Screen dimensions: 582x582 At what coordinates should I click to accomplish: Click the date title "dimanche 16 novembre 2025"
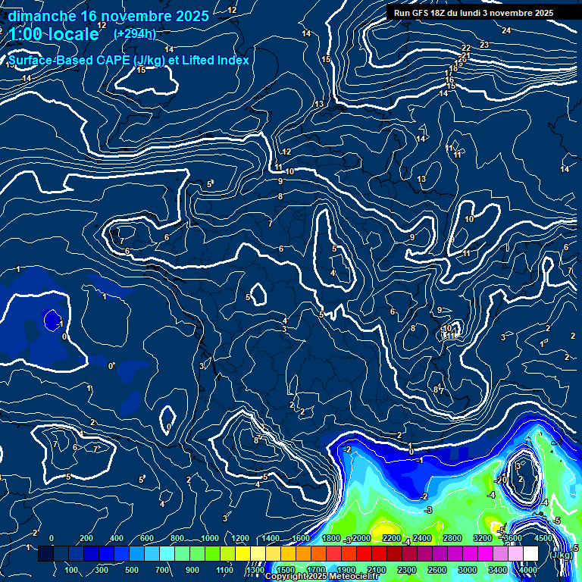[108, 17]
